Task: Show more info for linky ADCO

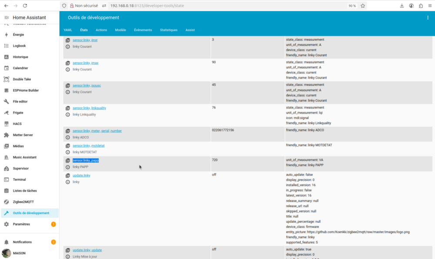Action: pyautogui.click(x=68, y=138)
